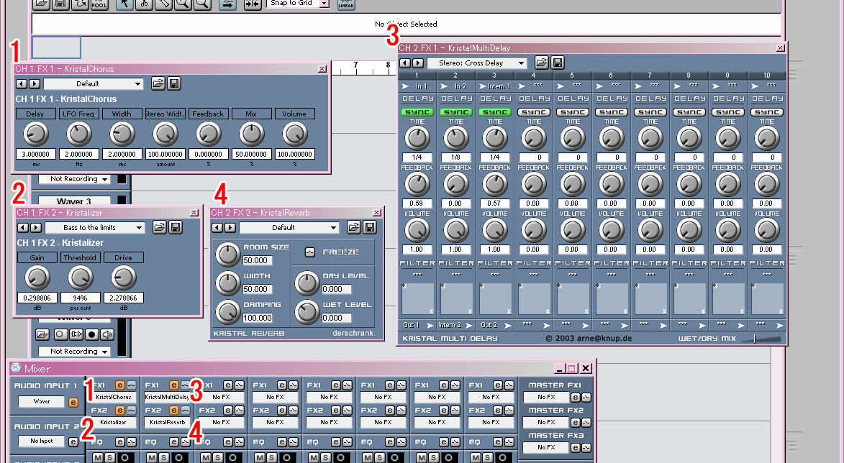Open editor for Audio Input 1 Waver
Image resolution: width=844 pixels, height=463 pixels.
[73, 402]
